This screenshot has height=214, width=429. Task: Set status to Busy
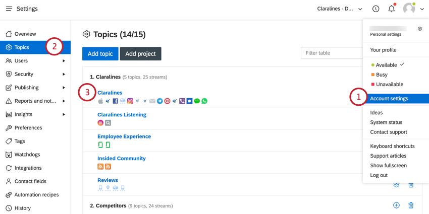pyautogui.click(x=382, y=75)
